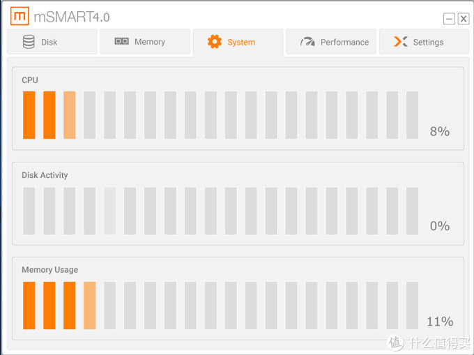Click the 8% CPU usage value

point(439,131)
